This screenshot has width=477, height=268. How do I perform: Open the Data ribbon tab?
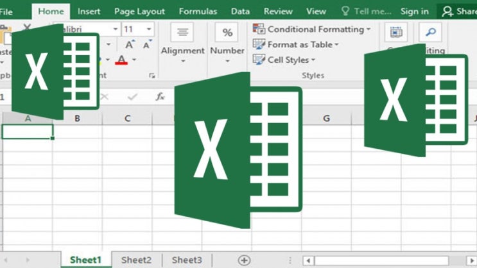pyautogui.click(x=240, y=12)
